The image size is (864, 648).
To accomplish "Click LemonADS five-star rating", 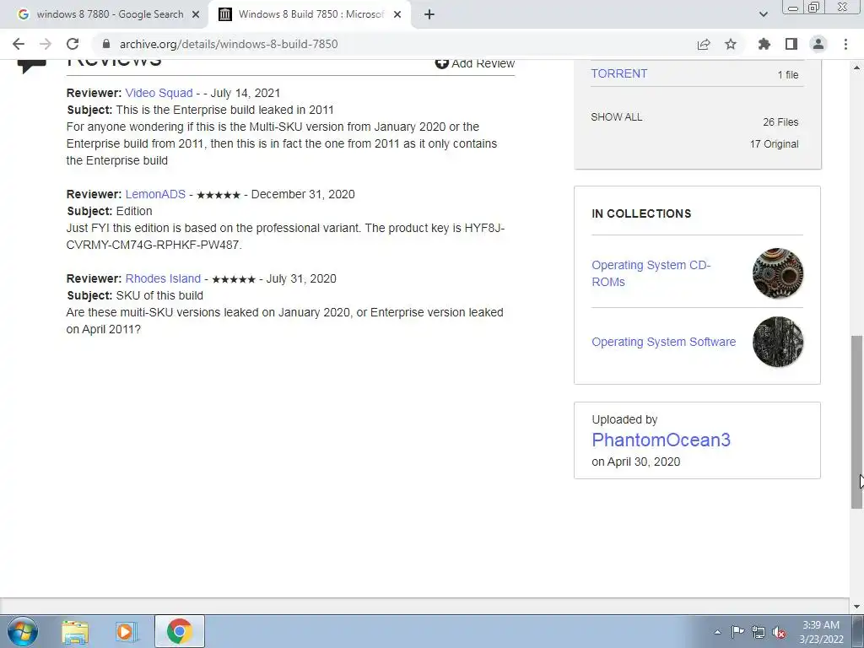I will 219,195.
